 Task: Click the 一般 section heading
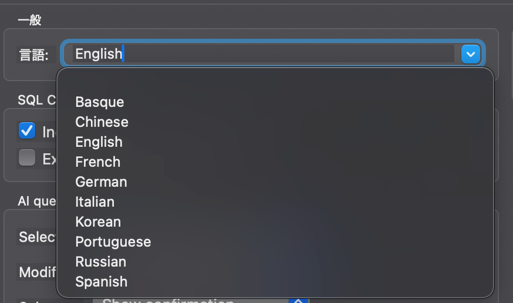click(x=29, y=21)
